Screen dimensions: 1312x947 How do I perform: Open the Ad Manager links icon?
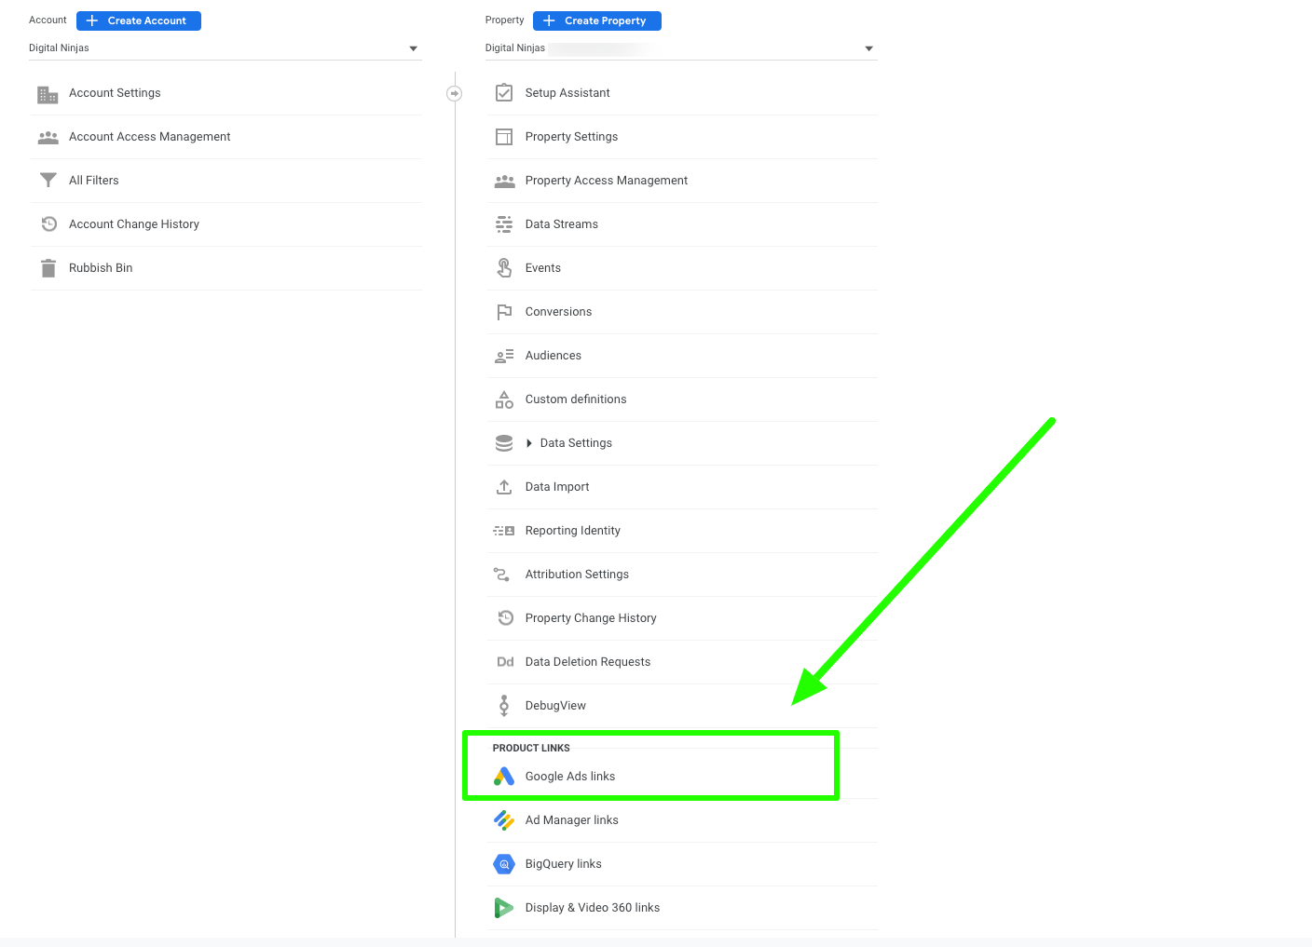pos(504,819)
